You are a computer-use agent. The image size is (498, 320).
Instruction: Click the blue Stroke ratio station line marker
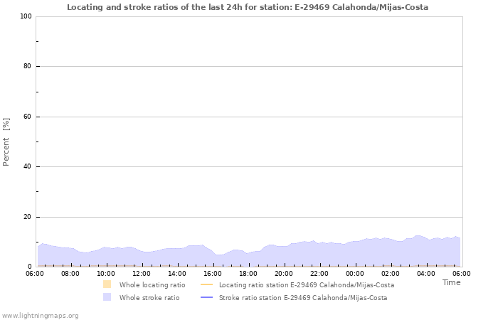(208, 297)
